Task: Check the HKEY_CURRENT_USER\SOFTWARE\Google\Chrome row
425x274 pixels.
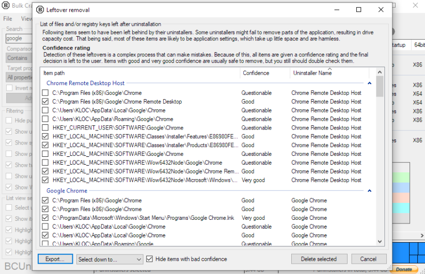Action: [x=45, y=127]
